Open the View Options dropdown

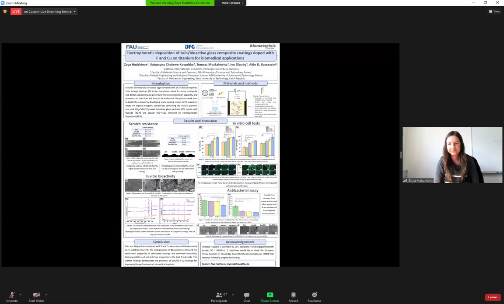(x=232, y=3)
